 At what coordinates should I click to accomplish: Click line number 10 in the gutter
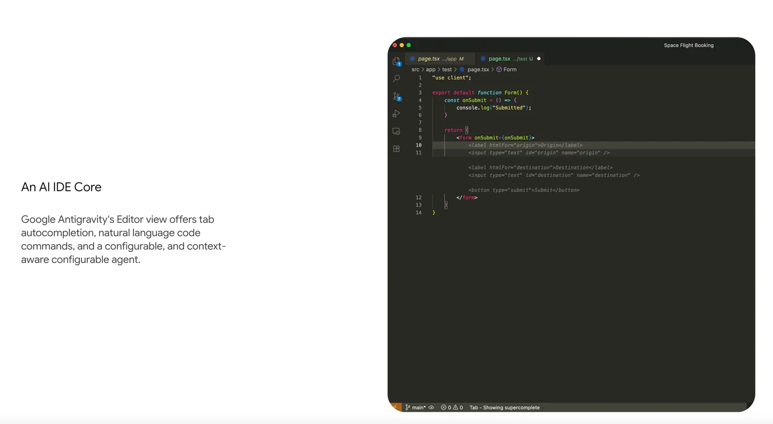(418, 145)
